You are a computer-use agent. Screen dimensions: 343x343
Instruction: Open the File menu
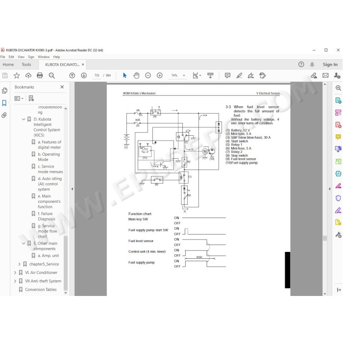tap(2, 57)
